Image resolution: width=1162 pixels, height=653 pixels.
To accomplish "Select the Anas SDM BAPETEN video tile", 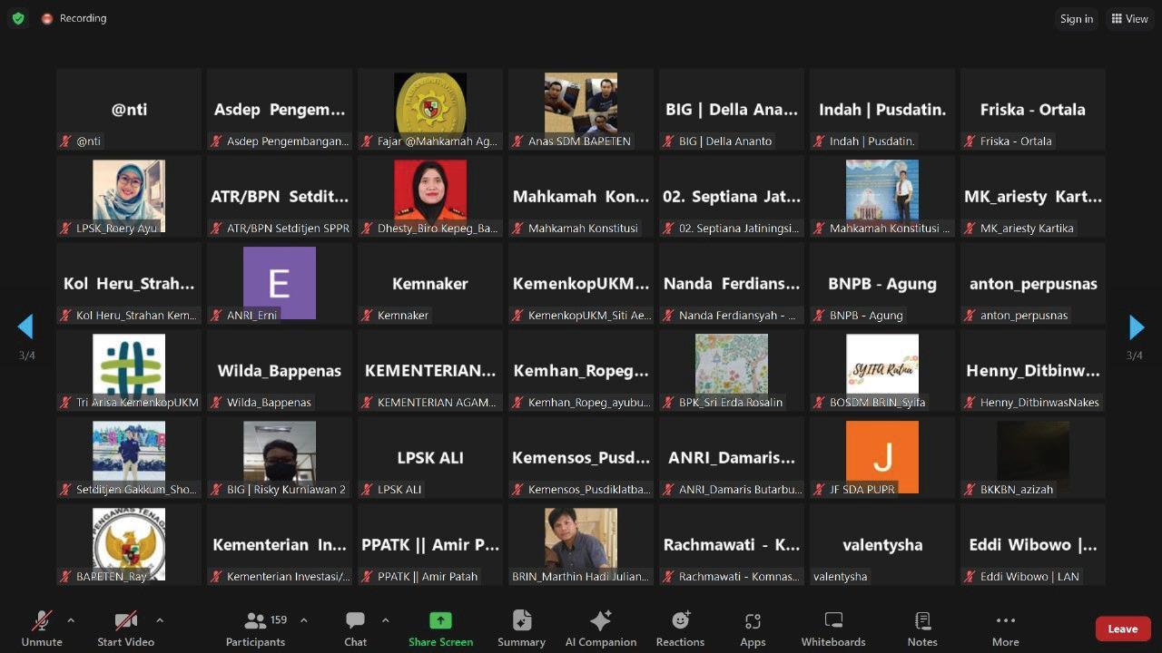I will click(581, 110).
